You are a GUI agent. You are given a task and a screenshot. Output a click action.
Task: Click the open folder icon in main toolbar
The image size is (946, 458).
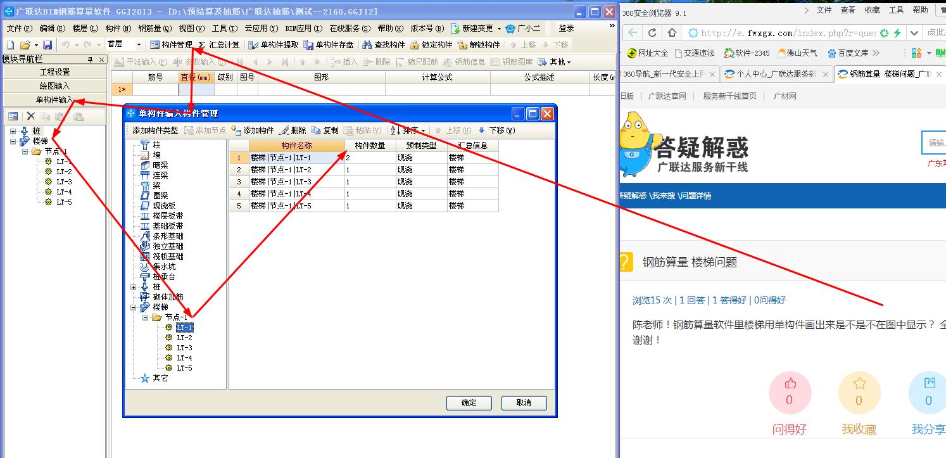click(x=25, y=45)
